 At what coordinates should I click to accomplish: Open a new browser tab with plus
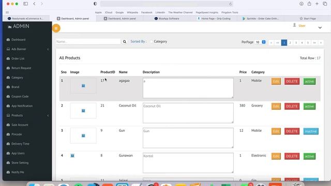pos(317,4)
